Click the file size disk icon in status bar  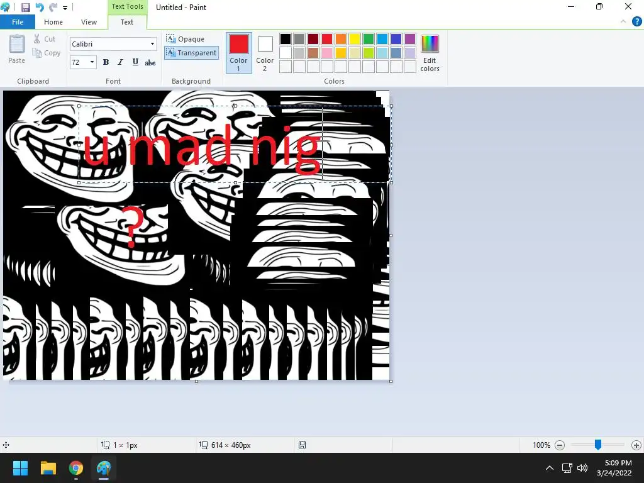pyautogui.click(x=303, y=445)
